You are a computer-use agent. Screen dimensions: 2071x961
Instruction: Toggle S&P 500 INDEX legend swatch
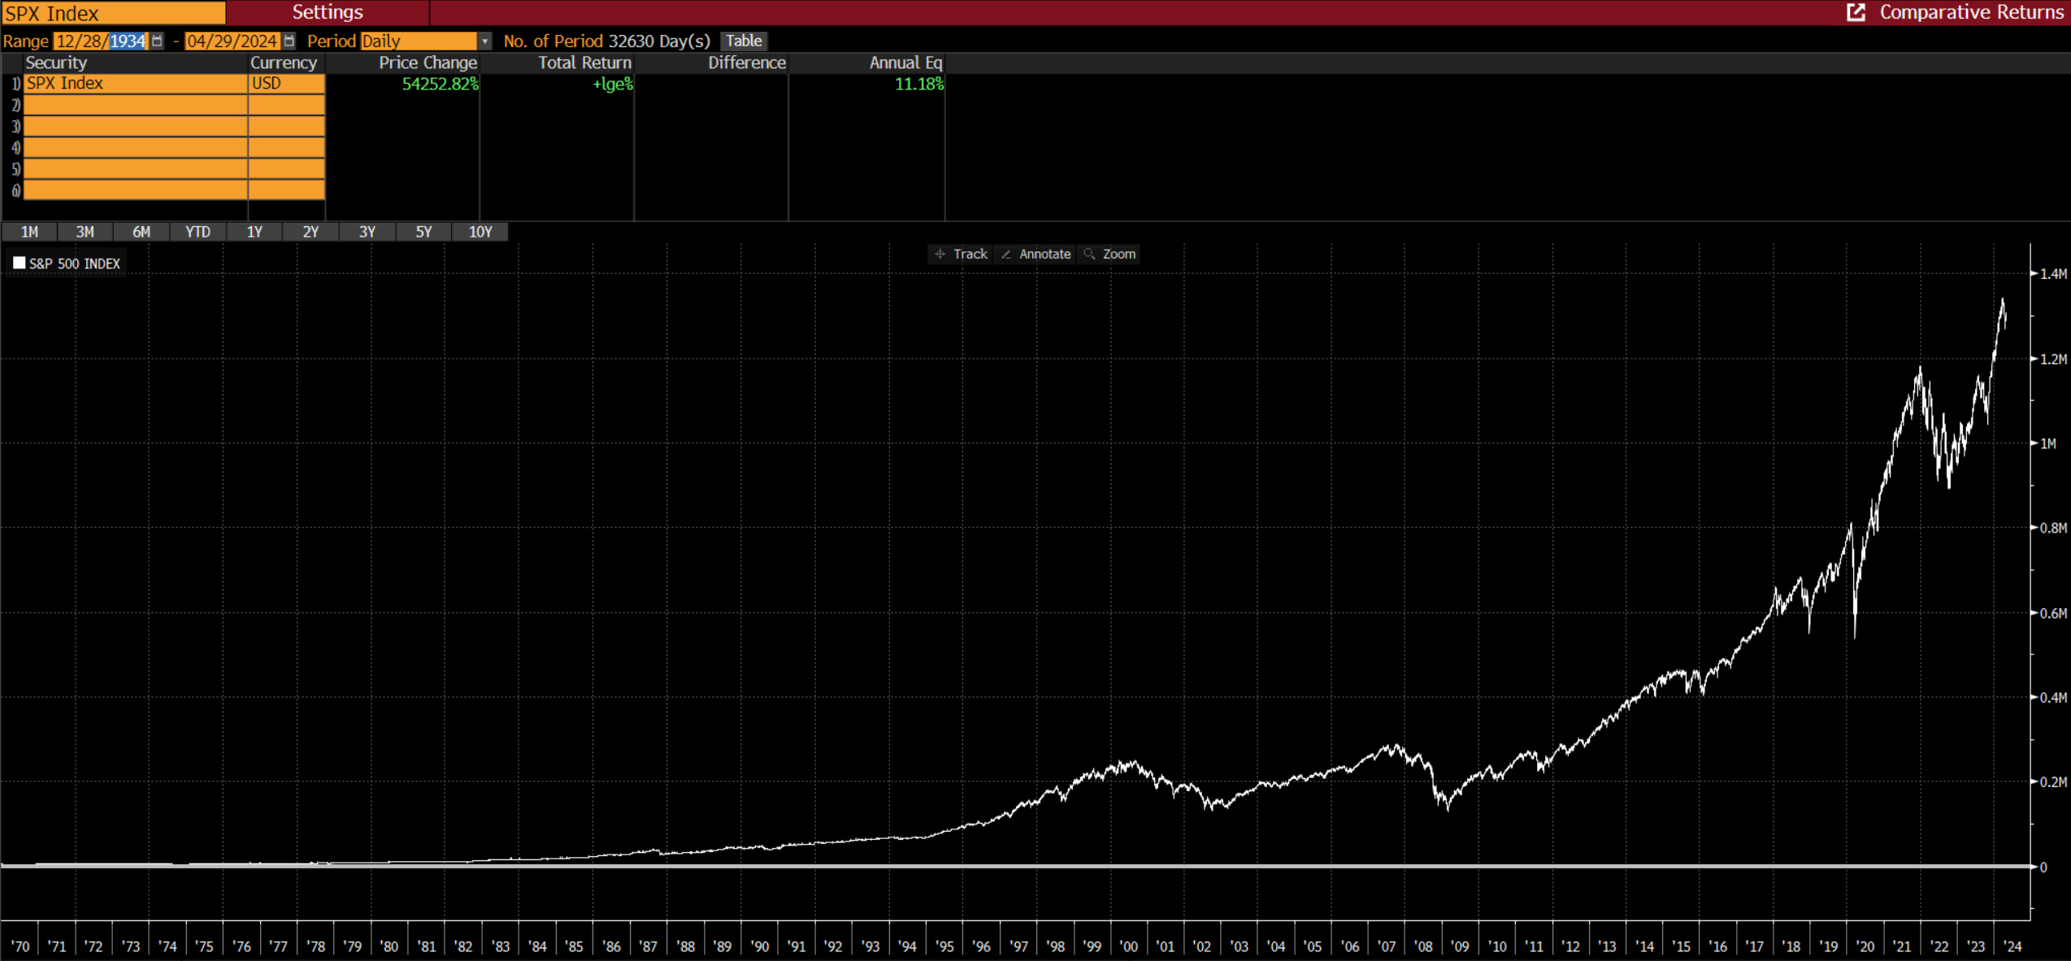pos(19,263)
